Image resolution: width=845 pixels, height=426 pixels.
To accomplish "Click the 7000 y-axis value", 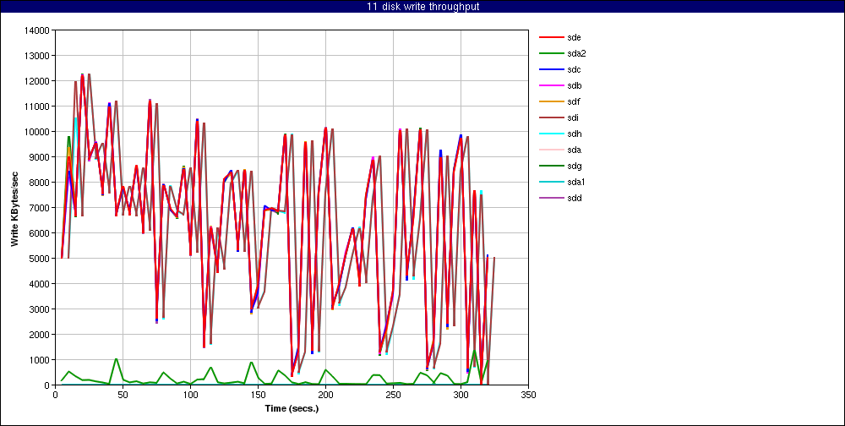I will [40, 208].
